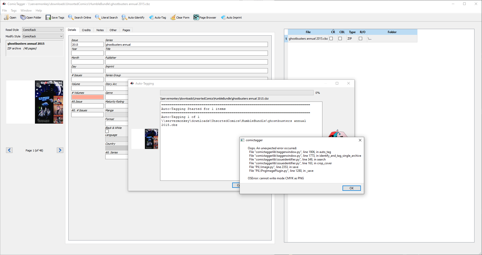Open the Tags menu
This screenshot has height=255, width=482.
[14, 11]
